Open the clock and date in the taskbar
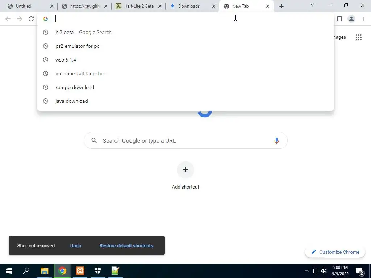The image size is (371, 278). coord(340,271)
